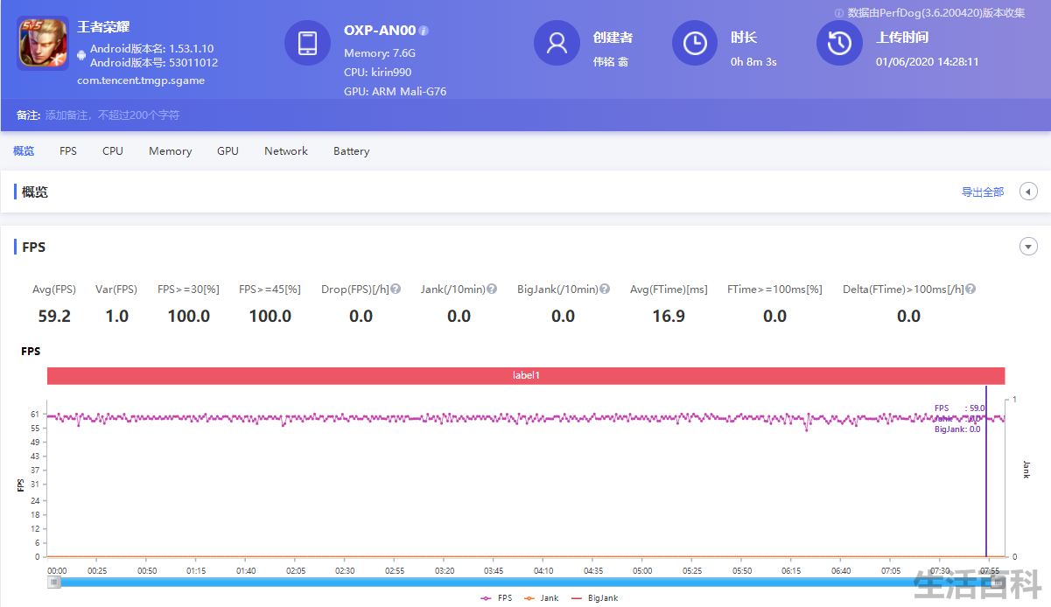The width and height of the screenshot is (1051, 607).
Task: Click the package name com.tencent.tmgp.sgame
Action: [x=141, y=80]
